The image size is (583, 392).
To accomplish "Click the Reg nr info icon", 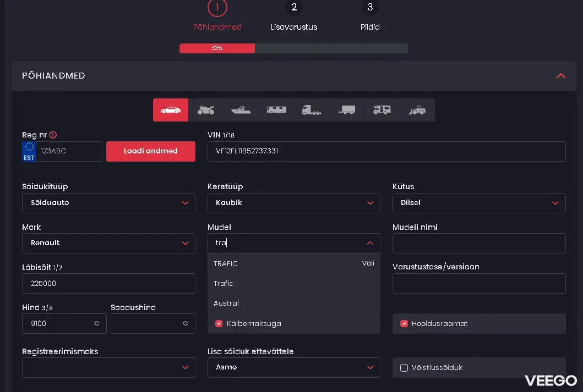I will pyautogui.click(x=53, y=135).
